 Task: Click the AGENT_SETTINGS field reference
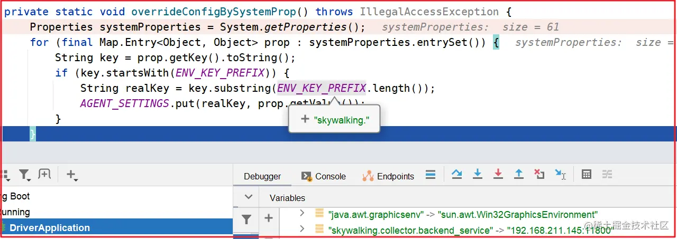(125, 103)
